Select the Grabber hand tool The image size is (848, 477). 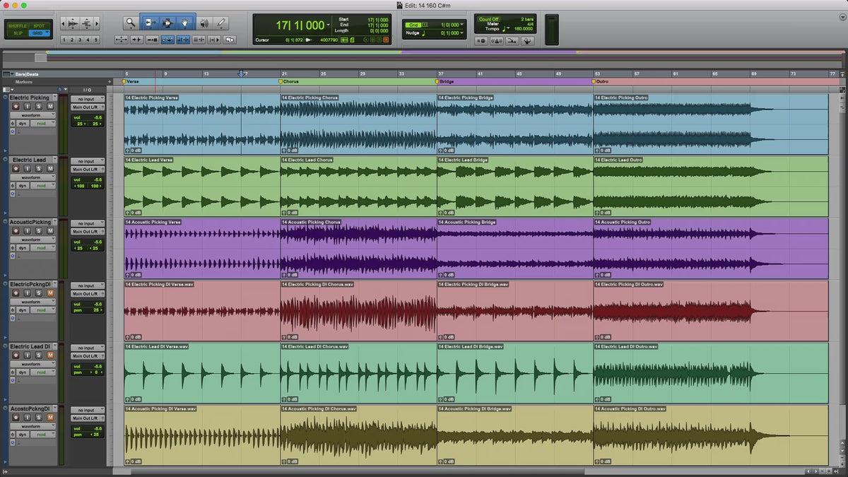click(x=186, y=23)
